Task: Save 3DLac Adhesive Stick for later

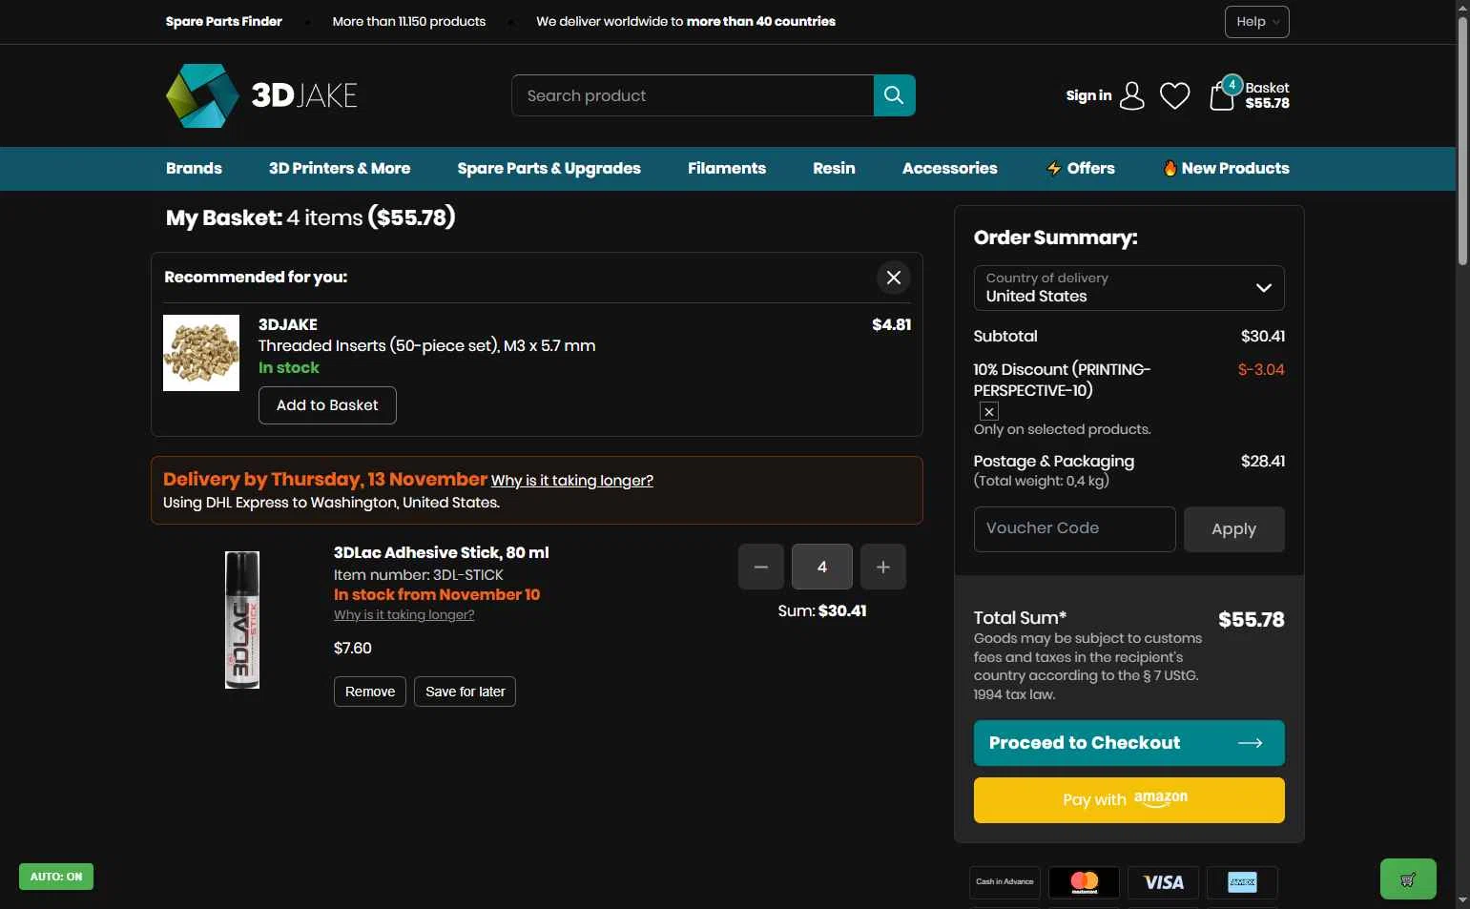Action: [x=465, y=692]
